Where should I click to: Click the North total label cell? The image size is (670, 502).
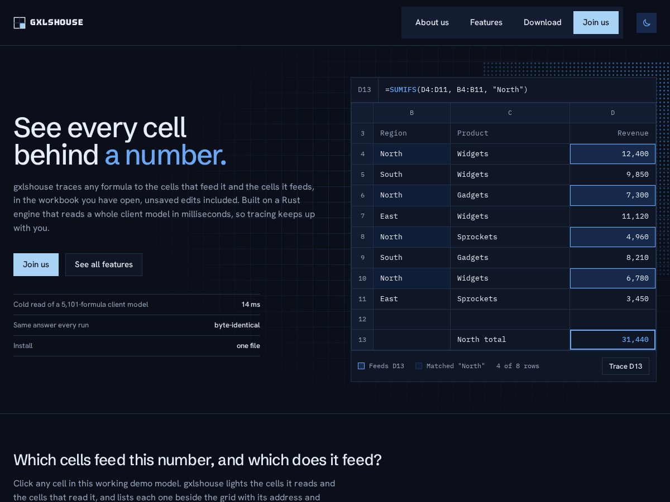(x=510, y=340)
